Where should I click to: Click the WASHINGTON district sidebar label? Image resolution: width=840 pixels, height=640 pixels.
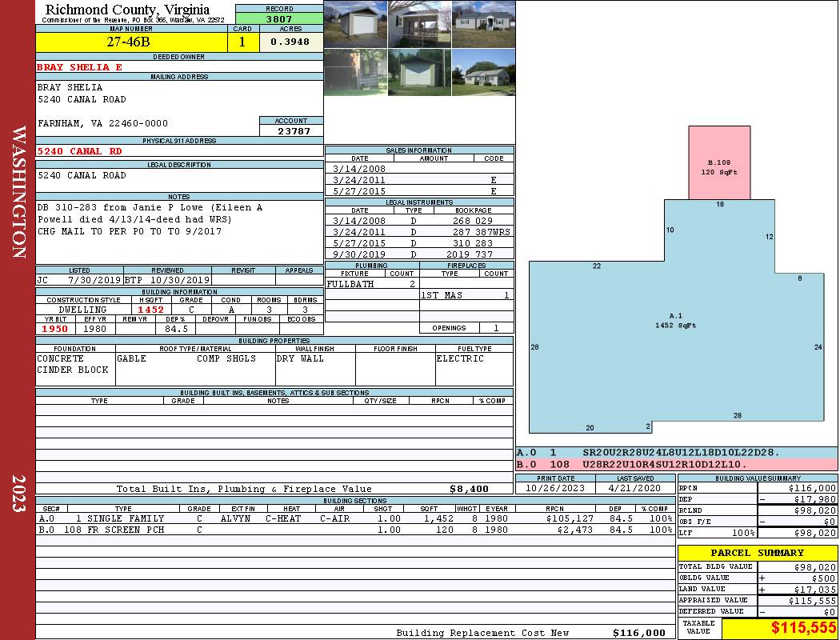18,192
